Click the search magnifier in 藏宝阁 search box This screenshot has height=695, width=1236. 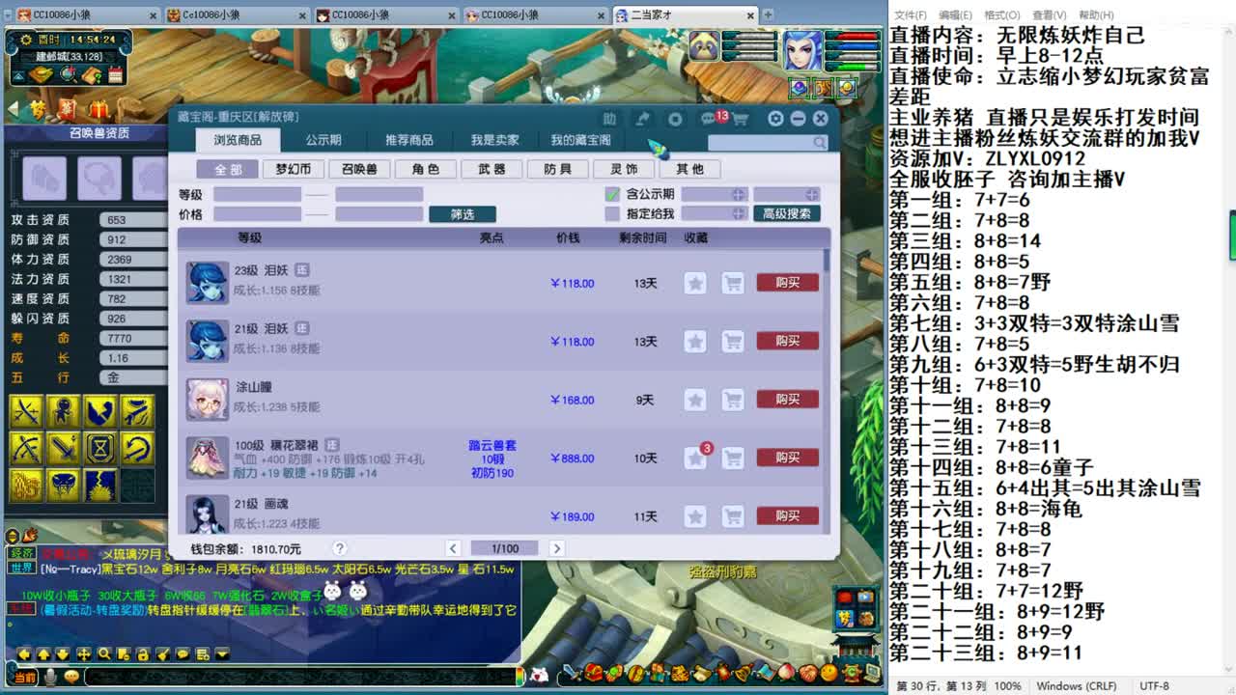point(819,143)
